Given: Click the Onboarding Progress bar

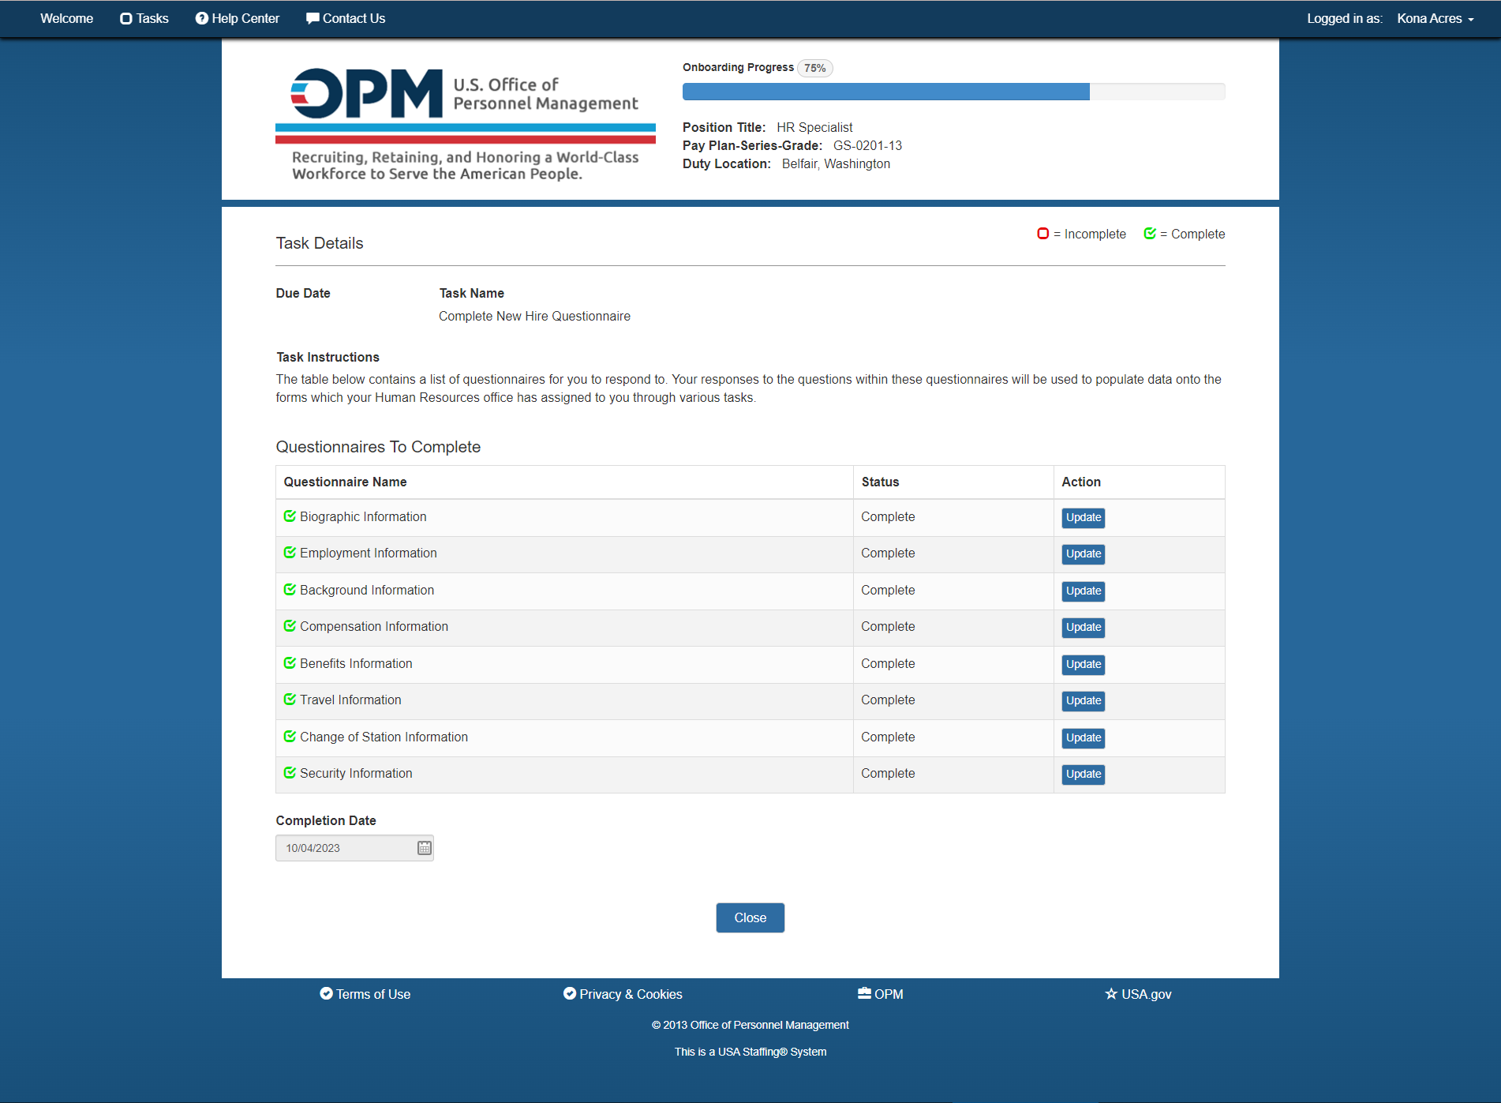Looking at the screenshot, I should [953, 92].
